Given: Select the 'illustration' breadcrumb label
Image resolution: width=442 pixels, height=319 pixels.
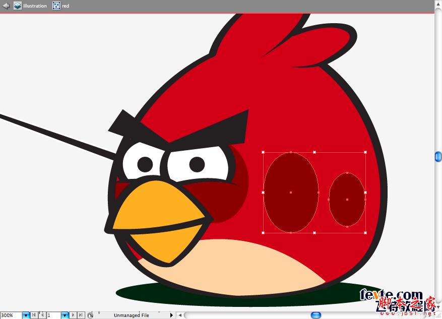Looking at the screenshot, I should pos(35,6).
